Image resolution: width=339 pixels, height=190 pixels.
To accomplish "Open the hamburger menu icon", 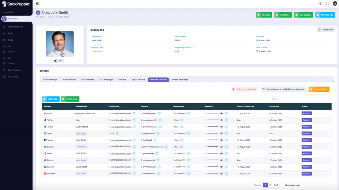I will click(x=37, y=4).
